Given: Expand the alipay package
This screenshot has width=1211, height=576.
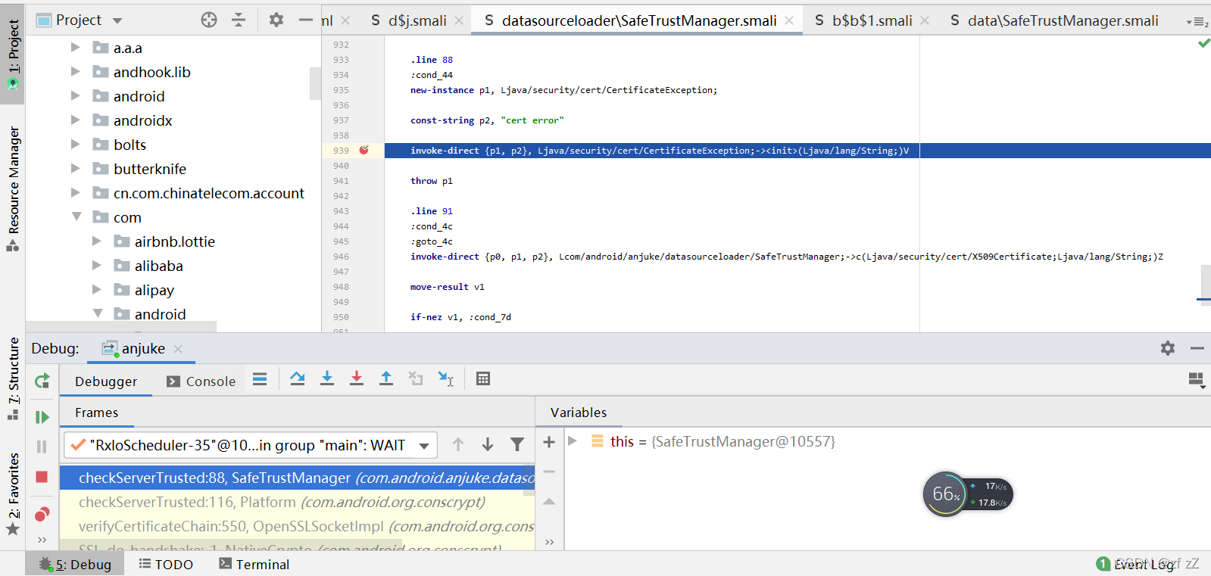Looking at the screenshot, I should (x=96, y=289).
